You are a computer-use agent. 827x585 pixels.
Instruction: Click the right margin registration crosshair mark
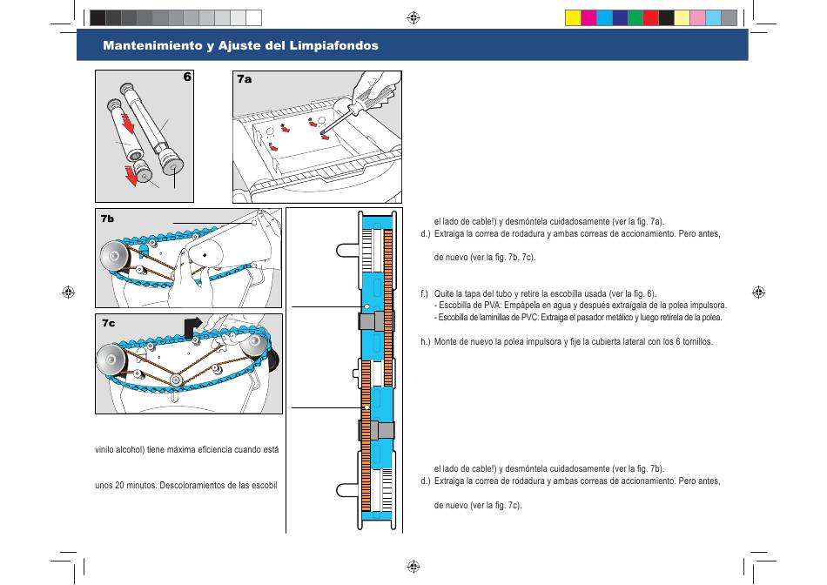(758, 292)
